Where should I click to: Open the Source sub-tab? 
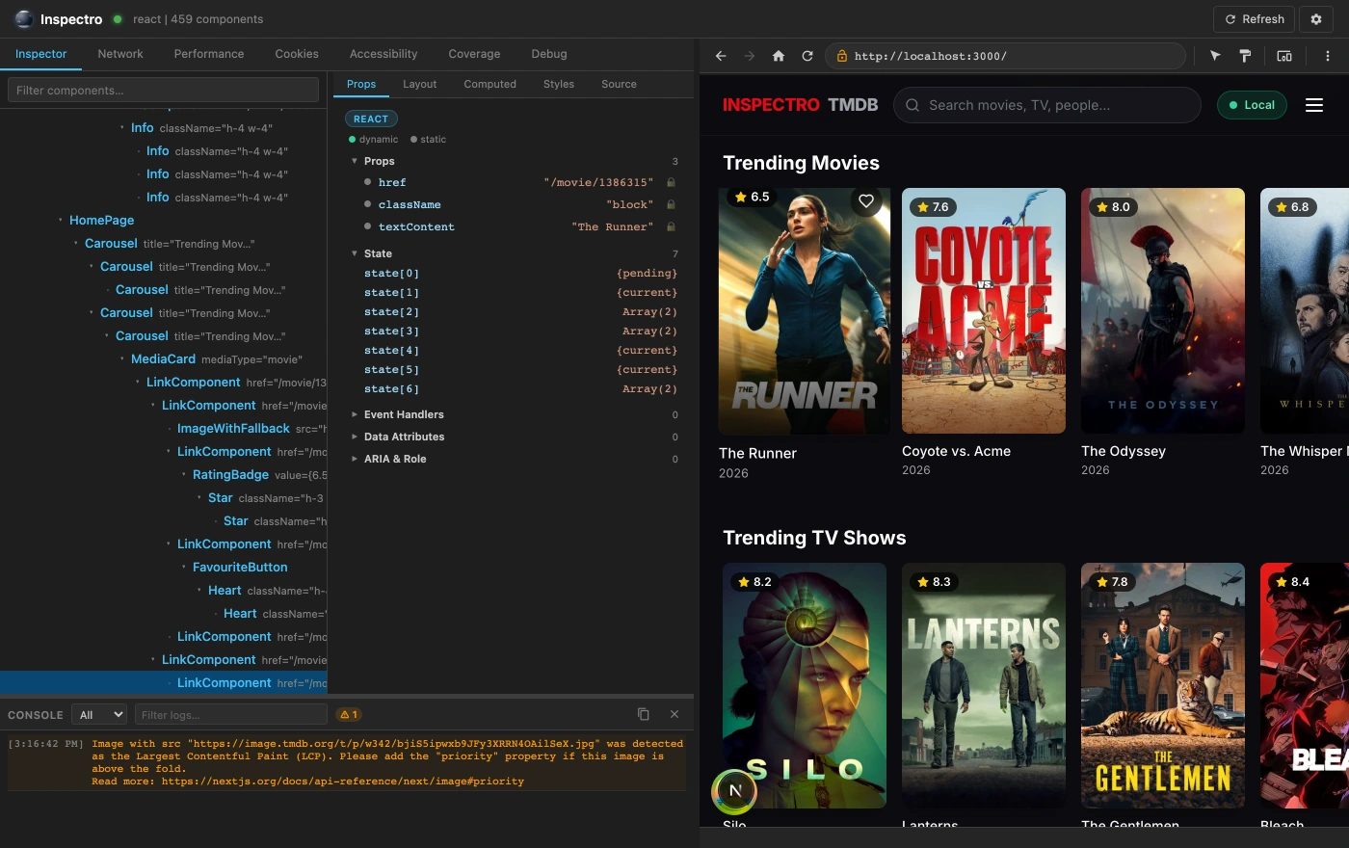pos(619,84)
